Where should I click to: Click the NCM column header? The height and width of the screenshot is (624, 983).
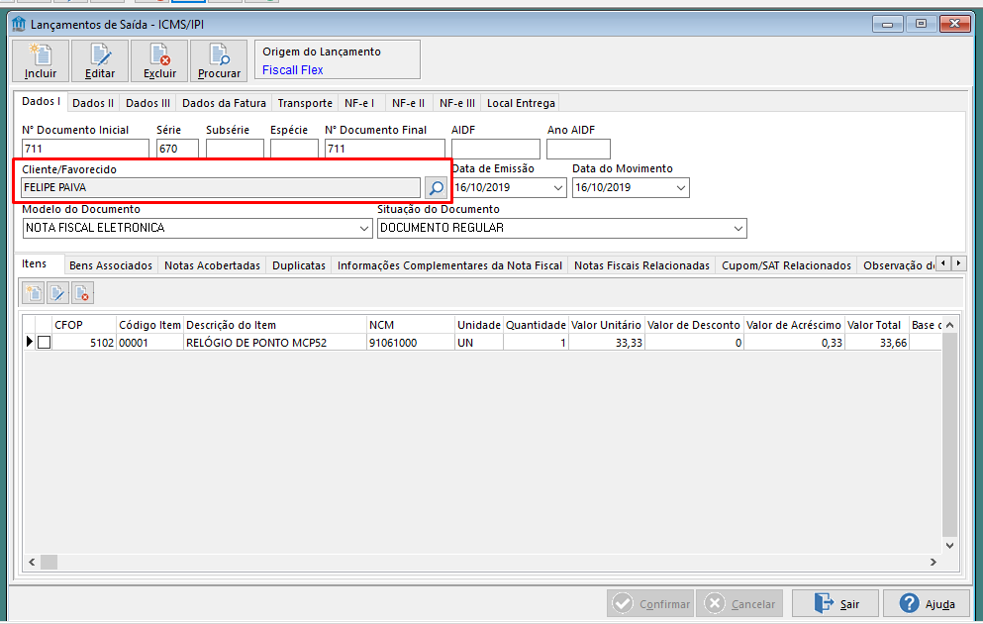tap(411, 325)
